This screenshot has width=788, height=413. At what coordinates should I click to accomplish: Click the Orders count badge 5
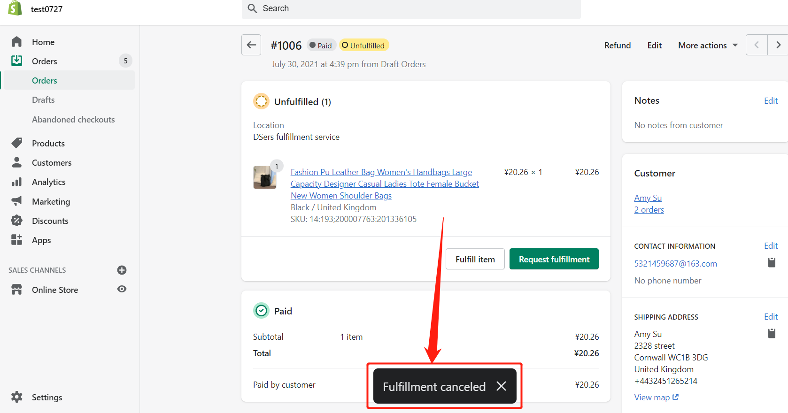(125, 61)
